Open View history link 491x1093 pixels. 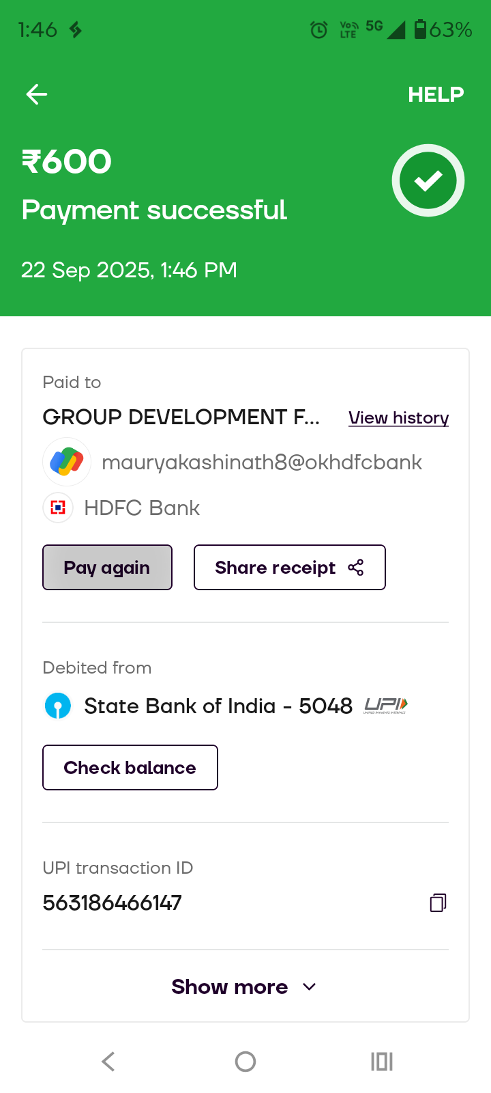tap(398, 417)
